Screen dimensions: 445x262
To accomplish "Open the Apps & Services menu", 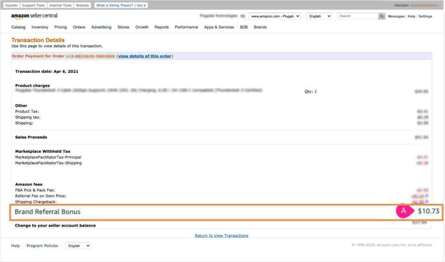I will pos(219,27).
